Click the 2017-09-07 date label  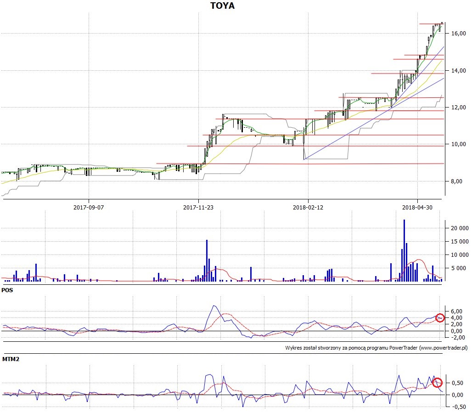pos(89,207)
